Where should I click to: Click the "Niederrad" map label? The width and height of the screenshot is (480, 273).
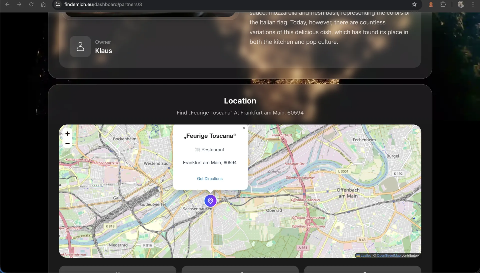point(118,245)
